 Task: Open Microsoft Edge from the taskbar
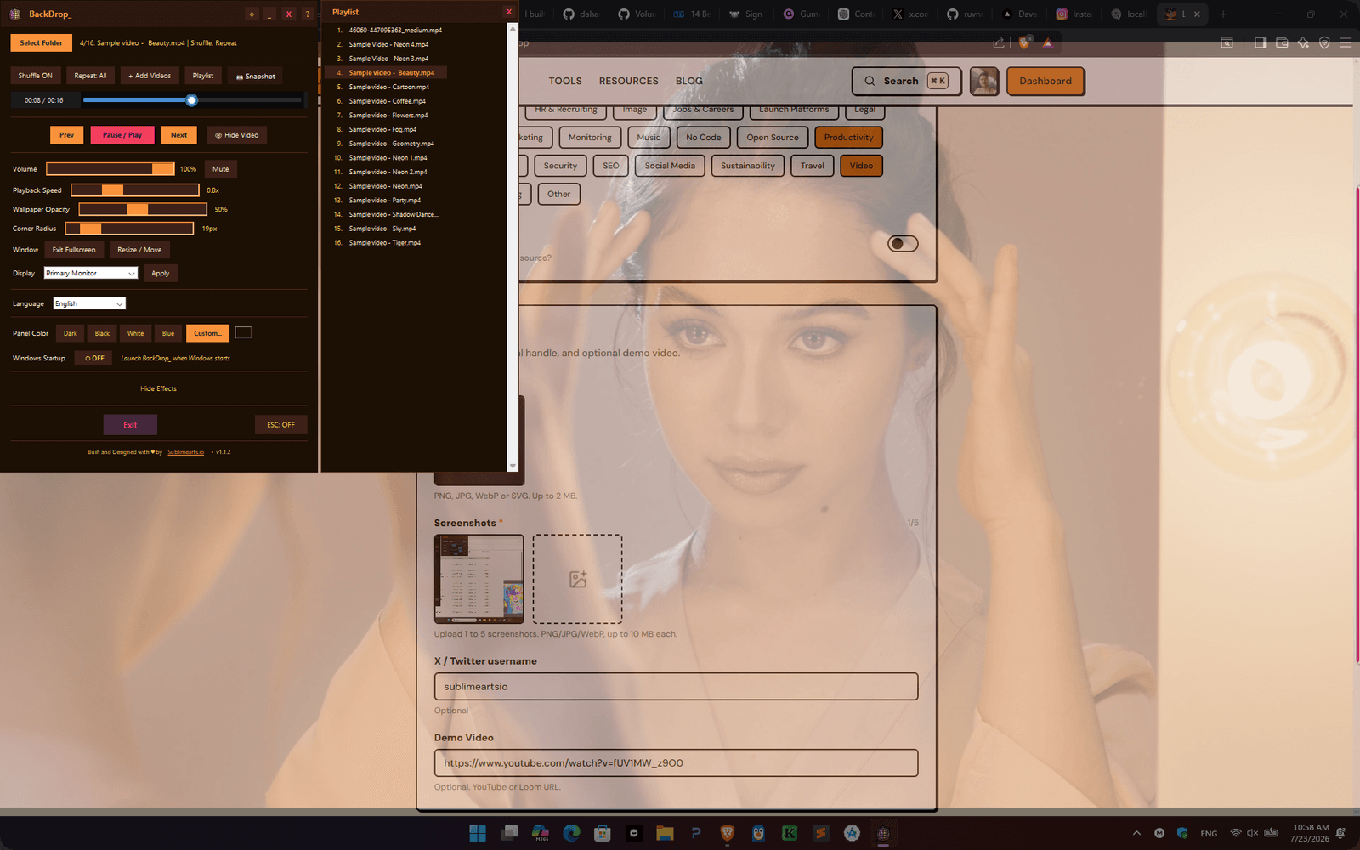571,833
